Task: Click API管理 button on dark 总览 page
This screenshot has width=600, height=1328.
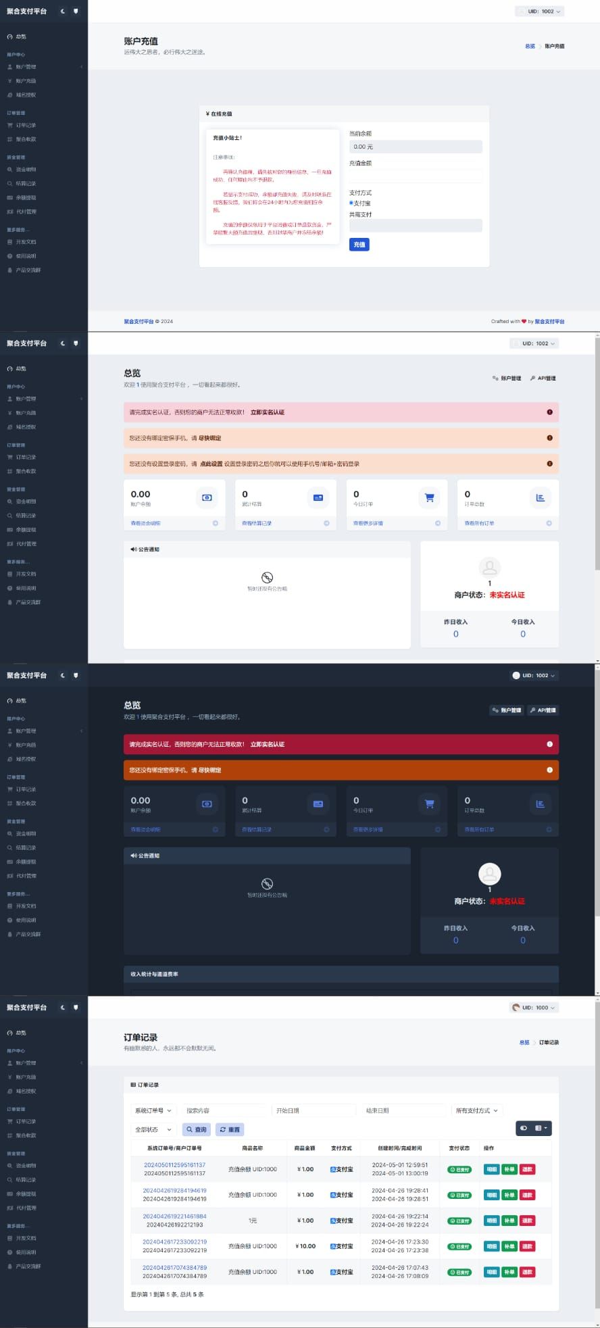Action: point(543,710)
